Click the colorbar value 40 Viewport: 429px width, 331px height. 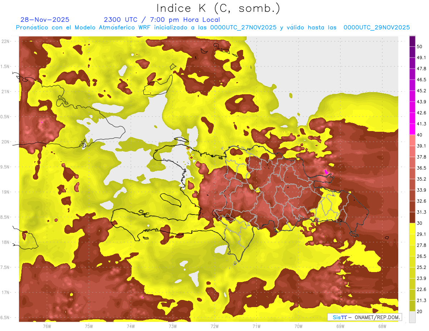click(420, 135)
